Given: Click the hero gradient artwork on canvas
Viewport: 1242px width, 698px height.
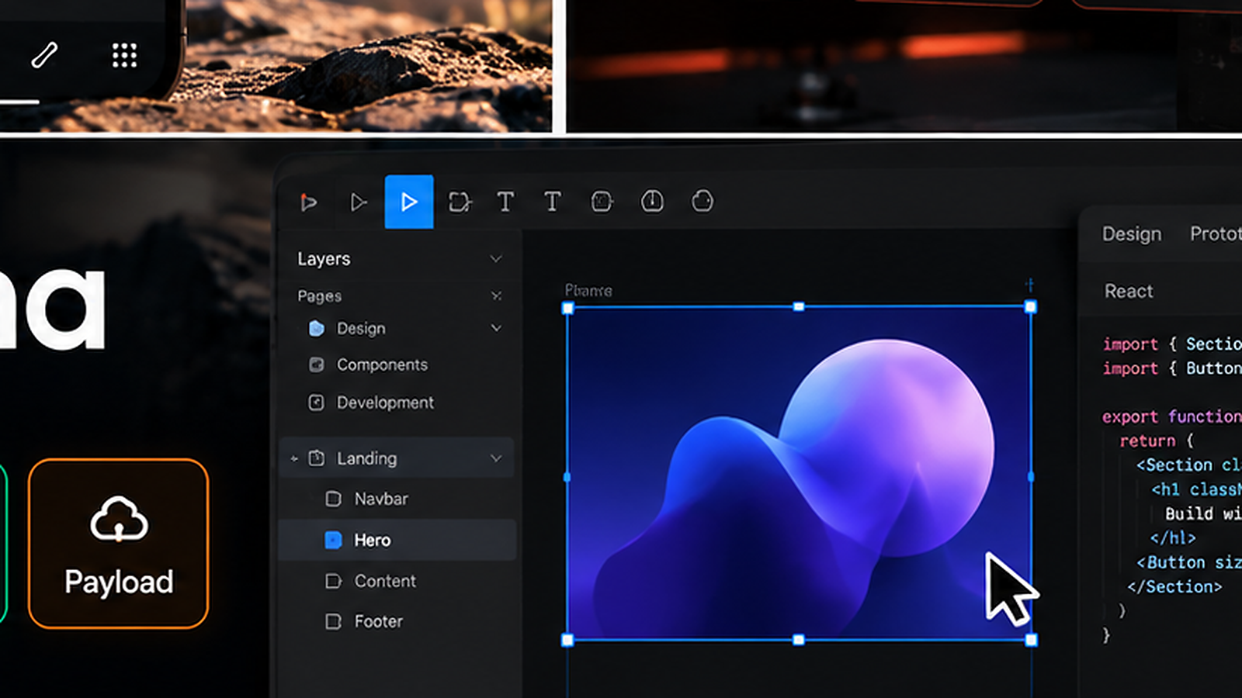Looking at the screenshot, I should 799,473.
